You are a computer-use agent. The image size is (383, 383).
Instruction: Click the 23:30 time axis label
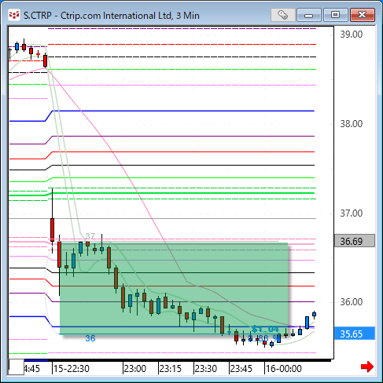206,369
